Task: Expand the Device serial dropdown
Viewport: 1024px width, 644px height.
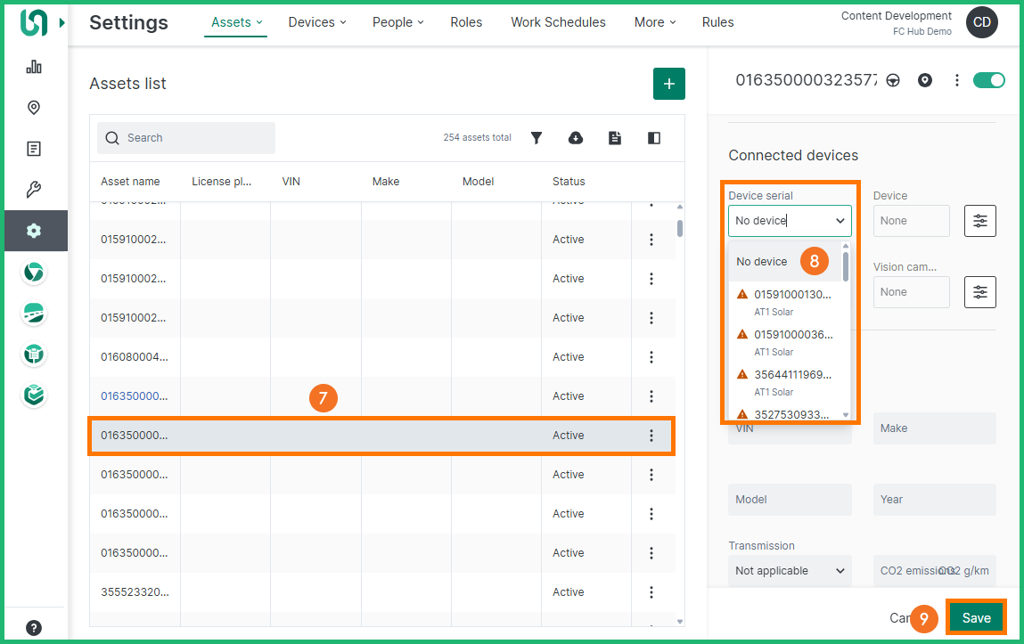Action: pyautogui.click(x=790, y=221)
